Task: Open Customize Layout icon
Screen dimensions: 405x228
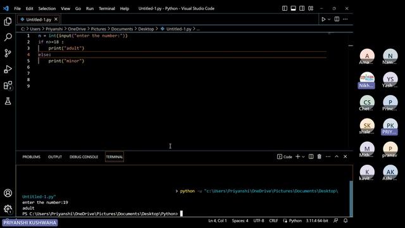Action: 311,8
